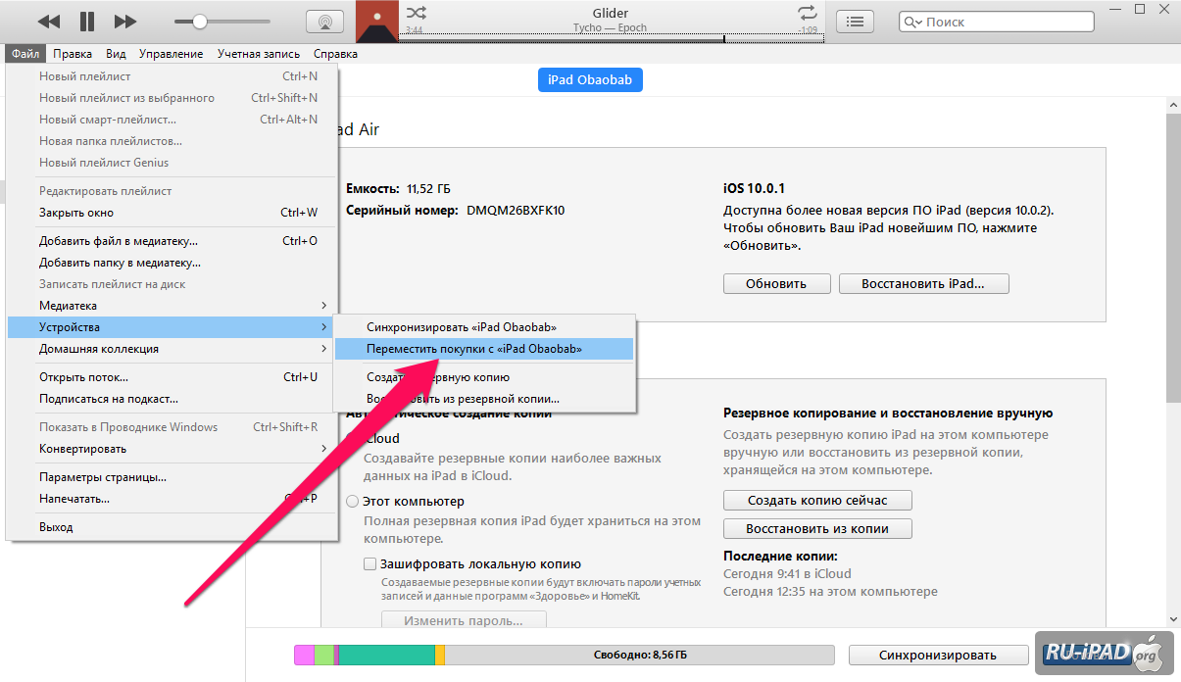This screenshot has width=1181, height=682.
Task: Open the Up Next list icon
Action: [856, 22]
